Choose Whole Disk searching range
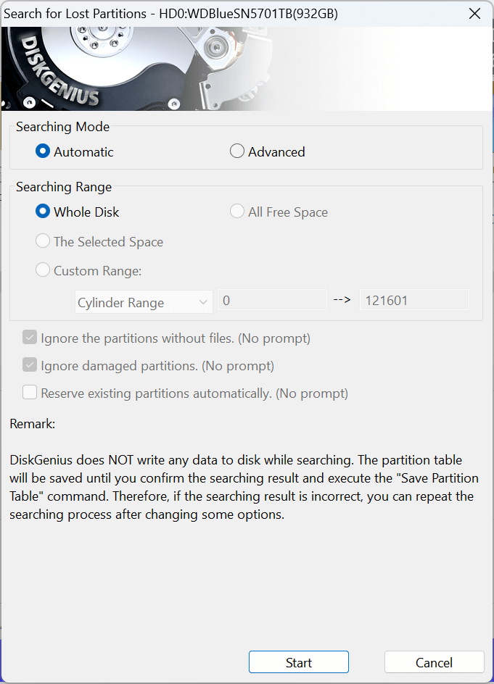Screen dimensions: 494x684 tap(44, 212)
